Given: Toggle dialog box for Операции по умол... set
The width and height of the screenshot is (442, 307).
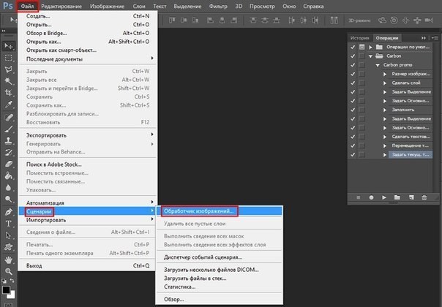Looking at the screenshot, I should tap(362, 47).
